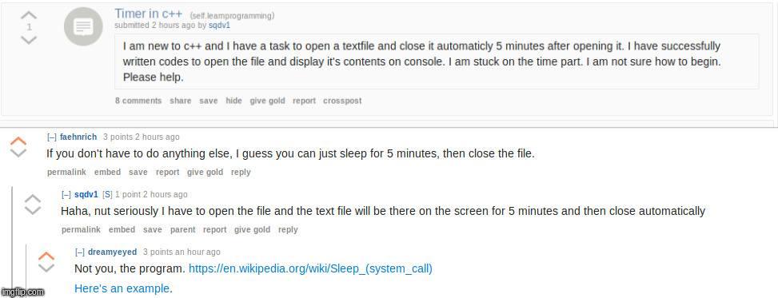778x298 pixels.
Task: Upvote dreamyeyed's comment
Action: pos(46,256)
